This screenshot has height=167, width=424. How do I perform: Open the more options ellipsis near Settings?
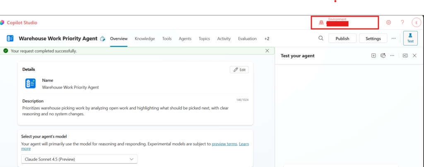(x=393, y=39)
